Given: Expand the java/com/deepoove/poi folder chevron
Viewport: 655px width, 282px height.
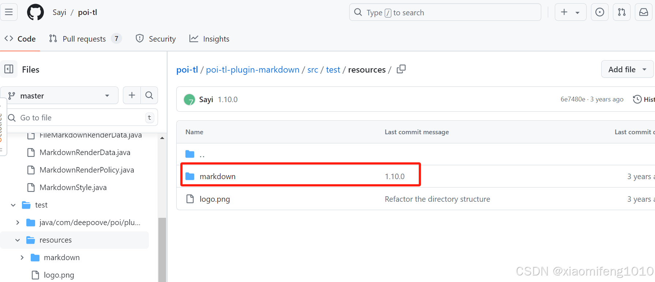Looking at the screenshot, I should (18, 223).
